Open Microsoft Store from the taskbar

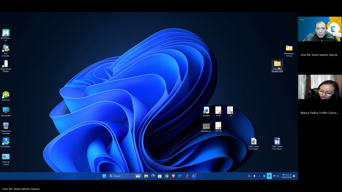160,176
